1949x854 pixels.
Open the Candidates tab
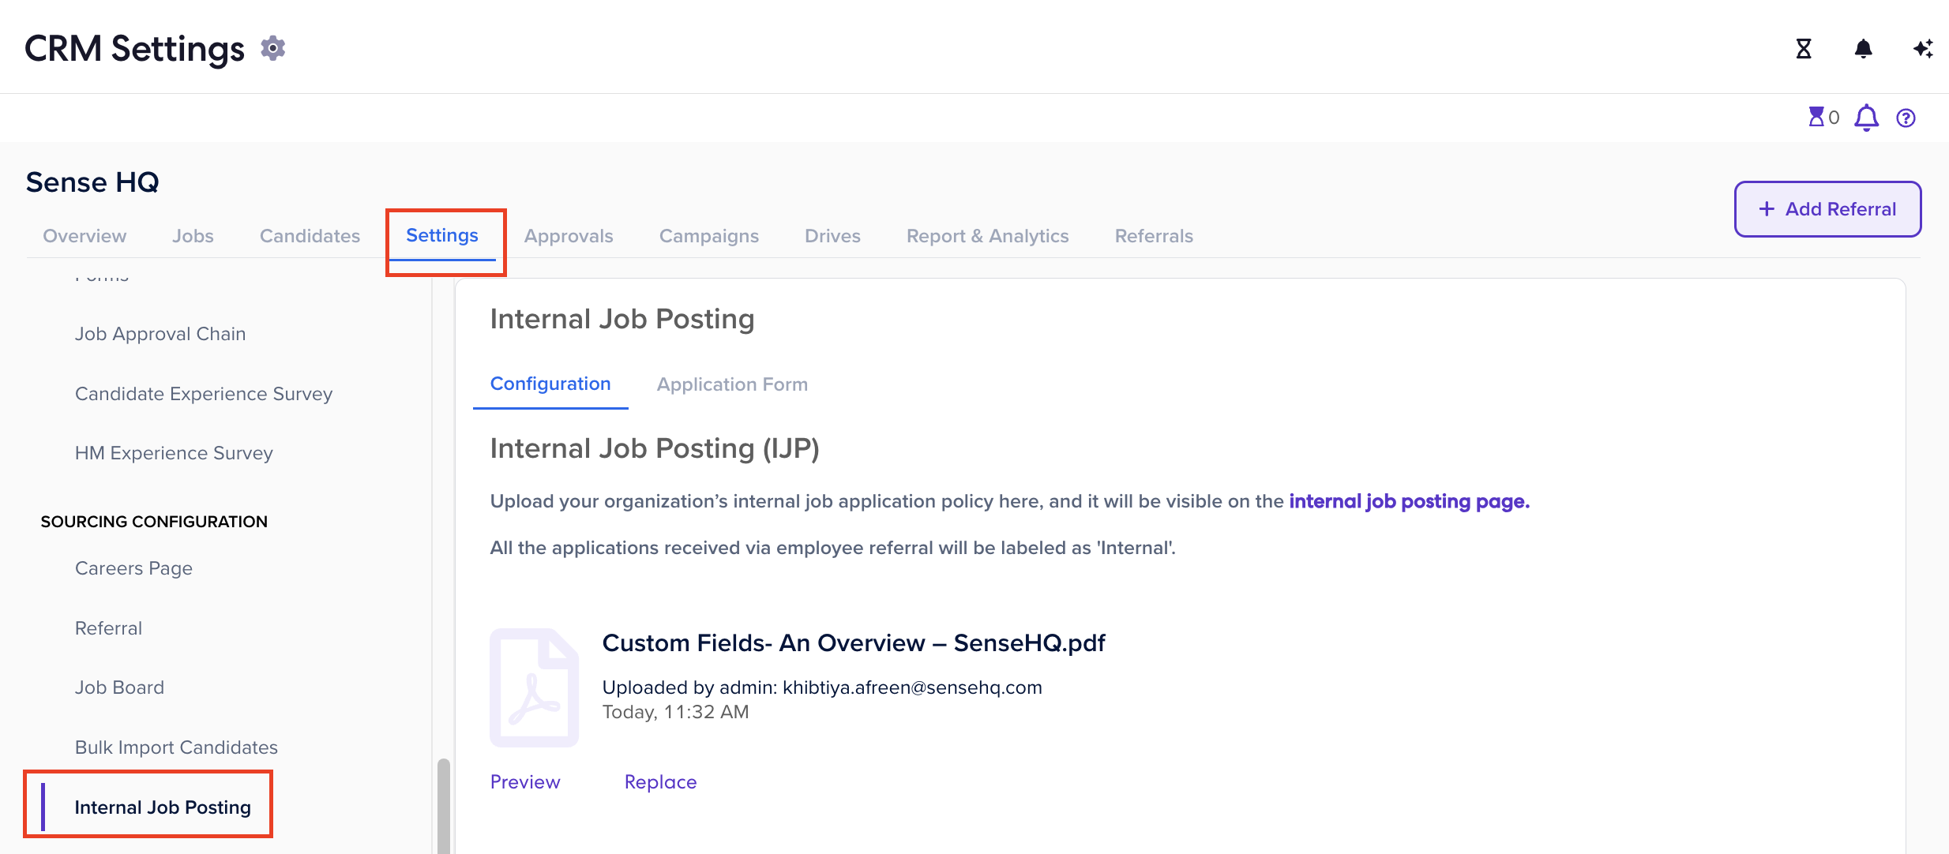pos(310,236)
